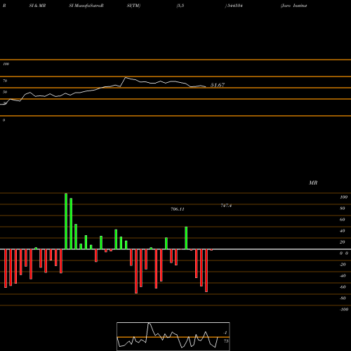Click the MR axis label 100
Image resolution: width=351 pixels, height=351 pixels.
(x=343, y=197)
